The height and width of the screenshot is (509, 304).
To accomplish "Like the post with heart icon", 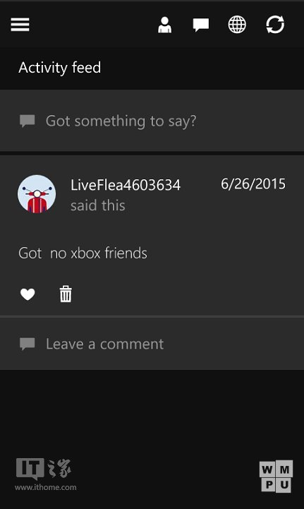I will coord(28,294).
